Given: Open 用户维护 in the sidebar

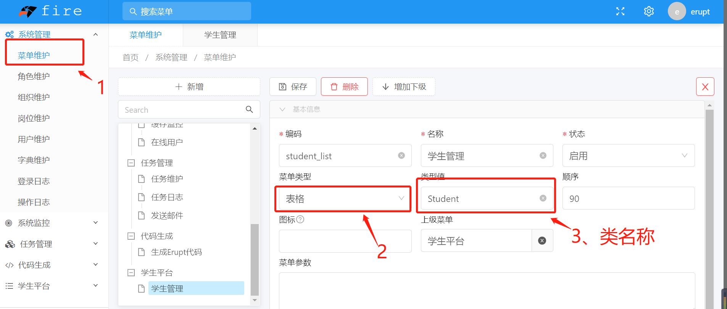Looking at the screenshot, I should point(34,139).
